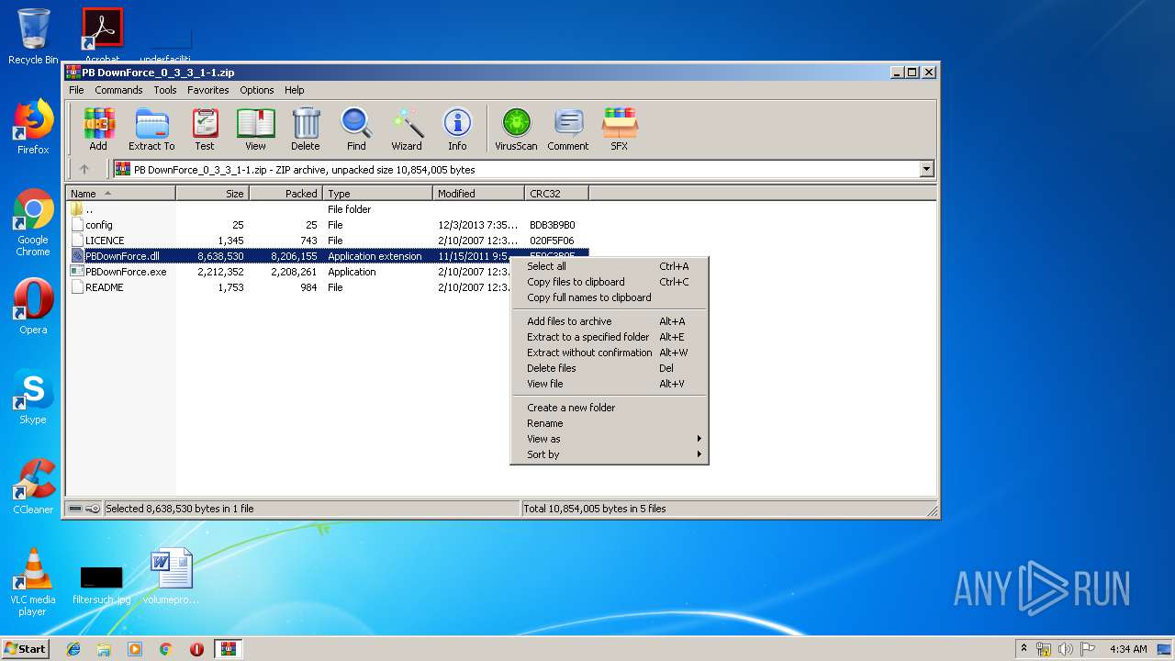
Task: Select the LICENCE file row
Action: click(329, 241)
